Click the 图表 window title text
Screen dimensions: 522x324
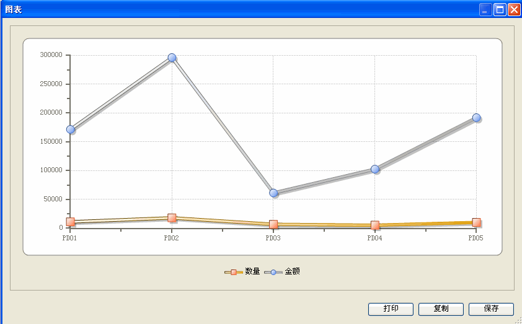click(x=13, y=9)
